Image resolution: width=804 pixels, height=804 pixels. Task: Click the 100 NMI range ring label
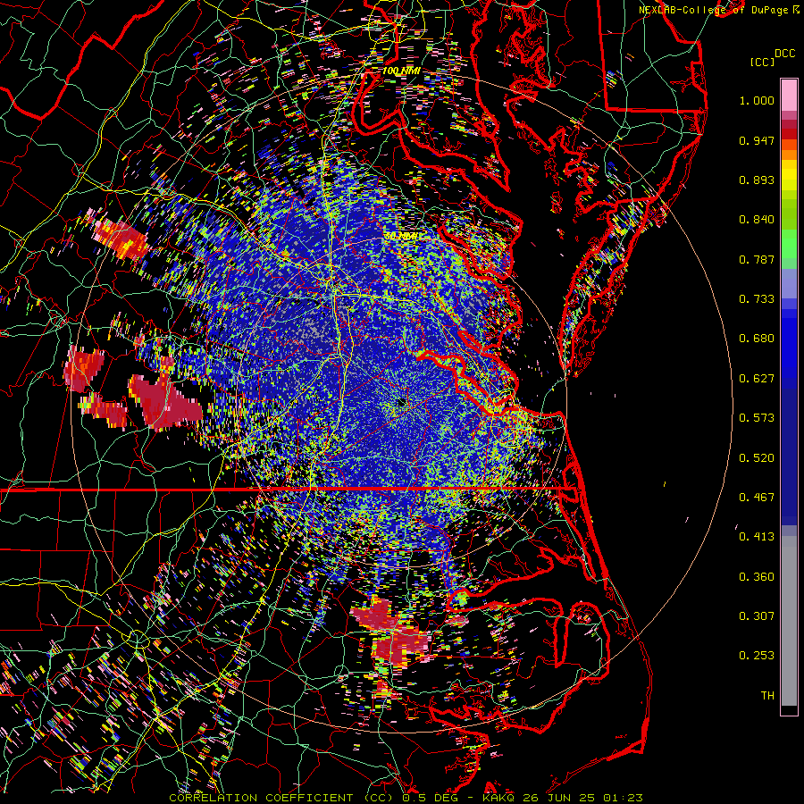[401, 71]
